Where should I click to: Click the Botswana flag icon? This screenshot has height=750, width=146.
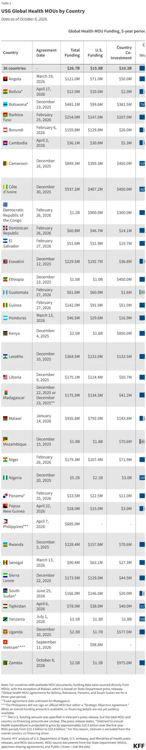[5, 104]
